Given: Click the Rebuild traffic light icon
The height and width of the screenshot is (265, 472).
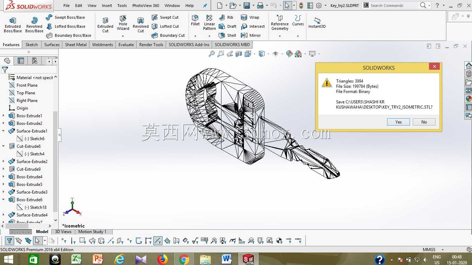Looking at the screenshot, I should coord(301,6).
